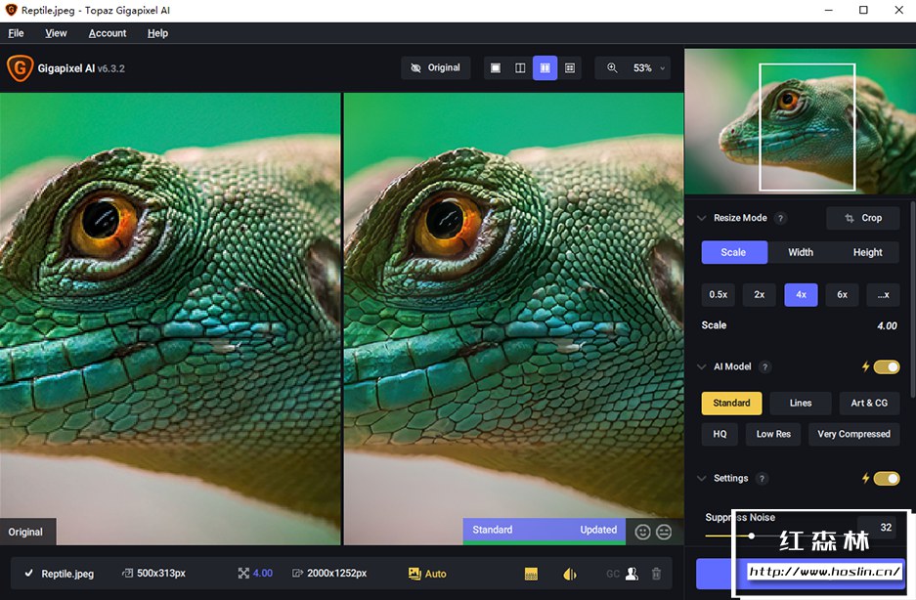Choose the 0.5x scale factor

tap(718, 294)
